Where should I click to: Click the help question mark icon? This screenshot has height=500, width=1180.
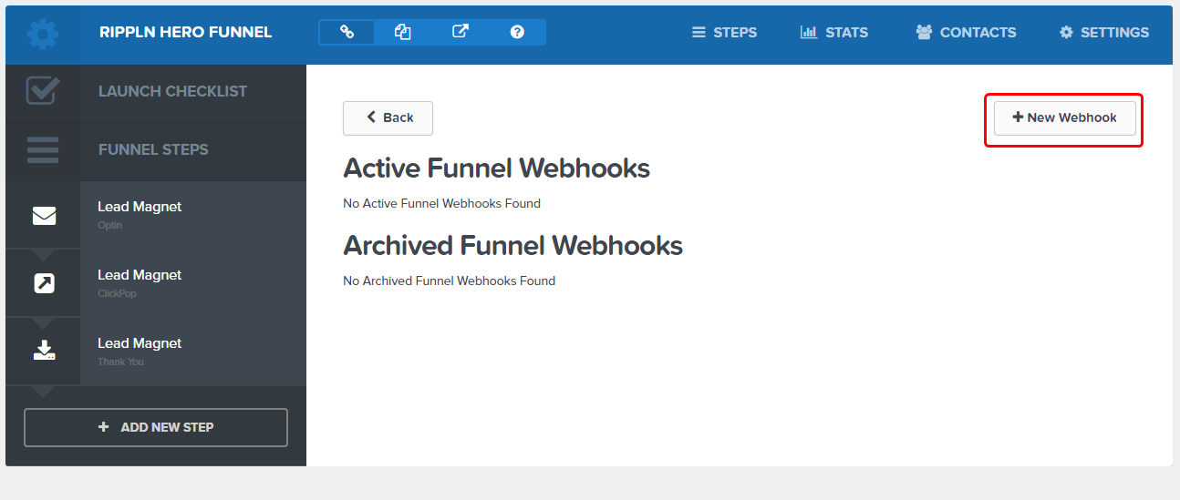click(517, 32)
